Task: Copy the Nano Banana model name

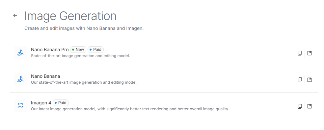Action: (300, 80)
